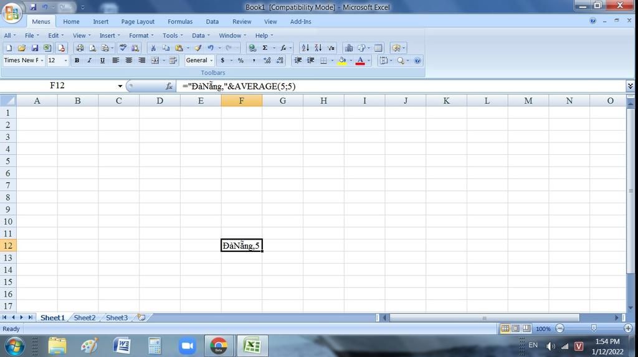This screenshot has width=638, height=357.
Task: Sort descending with the Z-A icon
Action: coord(318,48)
